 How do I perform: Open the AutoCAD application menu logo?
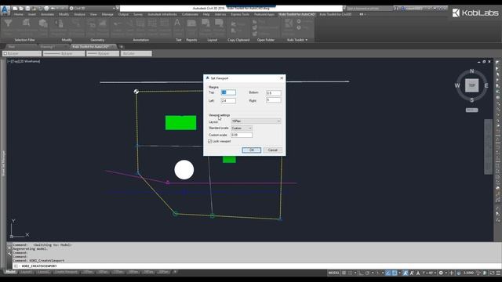click(x=5, y=10)
